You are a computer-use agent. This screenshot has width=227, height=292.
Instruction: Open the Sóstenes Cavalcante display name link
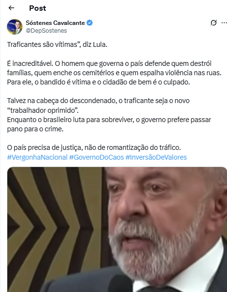(55, 23)
